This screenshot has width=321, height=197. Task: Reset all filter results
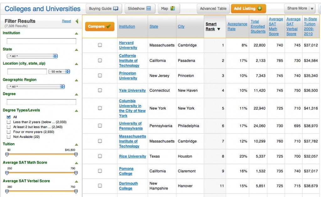(66, 21)
